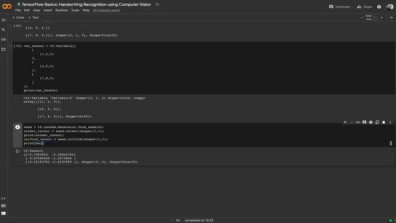Viewport: 396px width, 223px height.
Task: Open the terminal icon at sidebar bottom
Action: click(3, 213)
